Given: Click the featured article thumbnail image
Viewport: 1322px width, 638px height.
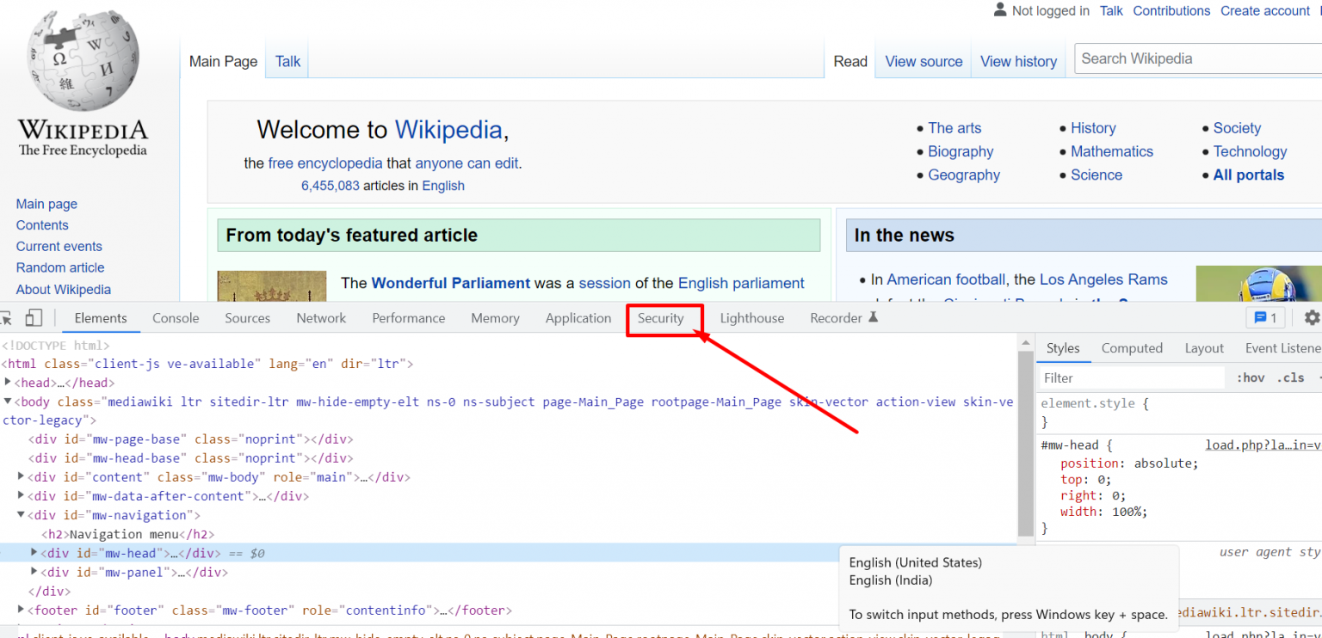Looking at the screenshot, I should 272,286.
